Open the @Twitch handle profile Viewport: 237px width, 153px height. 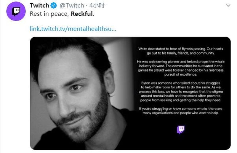pyautogui.click(x=72, y=6)
